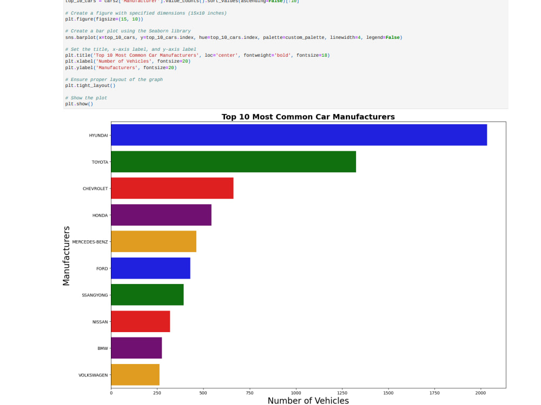
Task: Click the CHEVROLET axis label
Action: (x=95, y=188)
